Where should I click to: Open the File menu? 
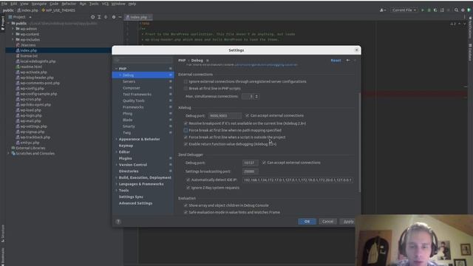click(4, 4)
